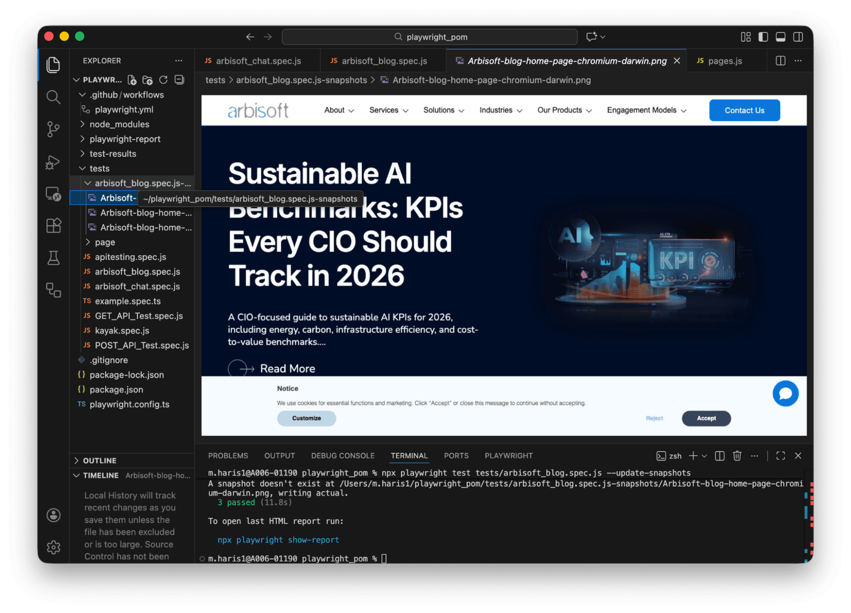
Task: Maximize the terminal panel size
Action: [x=780, y=456]
